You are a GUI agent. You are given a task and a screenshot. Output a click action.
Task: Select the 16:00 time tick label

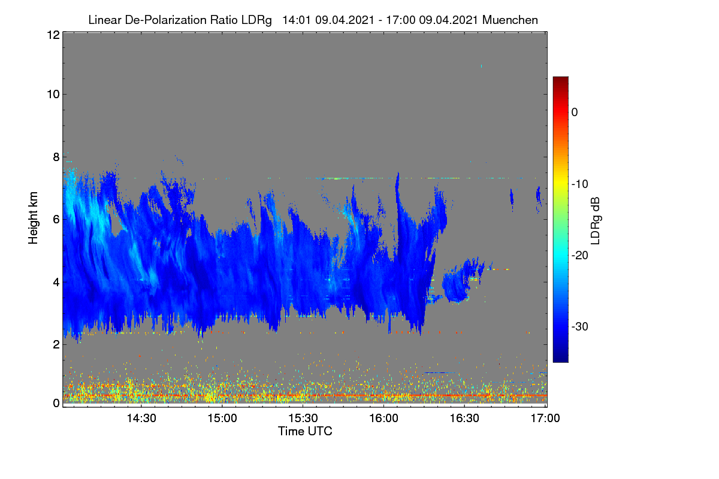384,418
